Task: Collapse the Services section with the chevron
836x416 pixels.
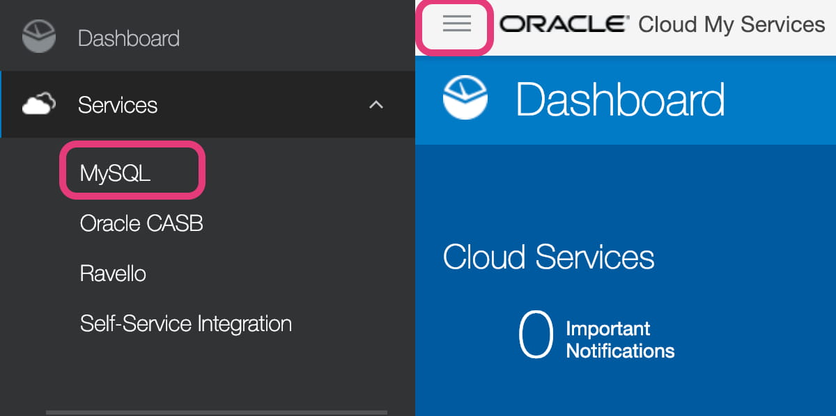Action: (x=376, y=104)
